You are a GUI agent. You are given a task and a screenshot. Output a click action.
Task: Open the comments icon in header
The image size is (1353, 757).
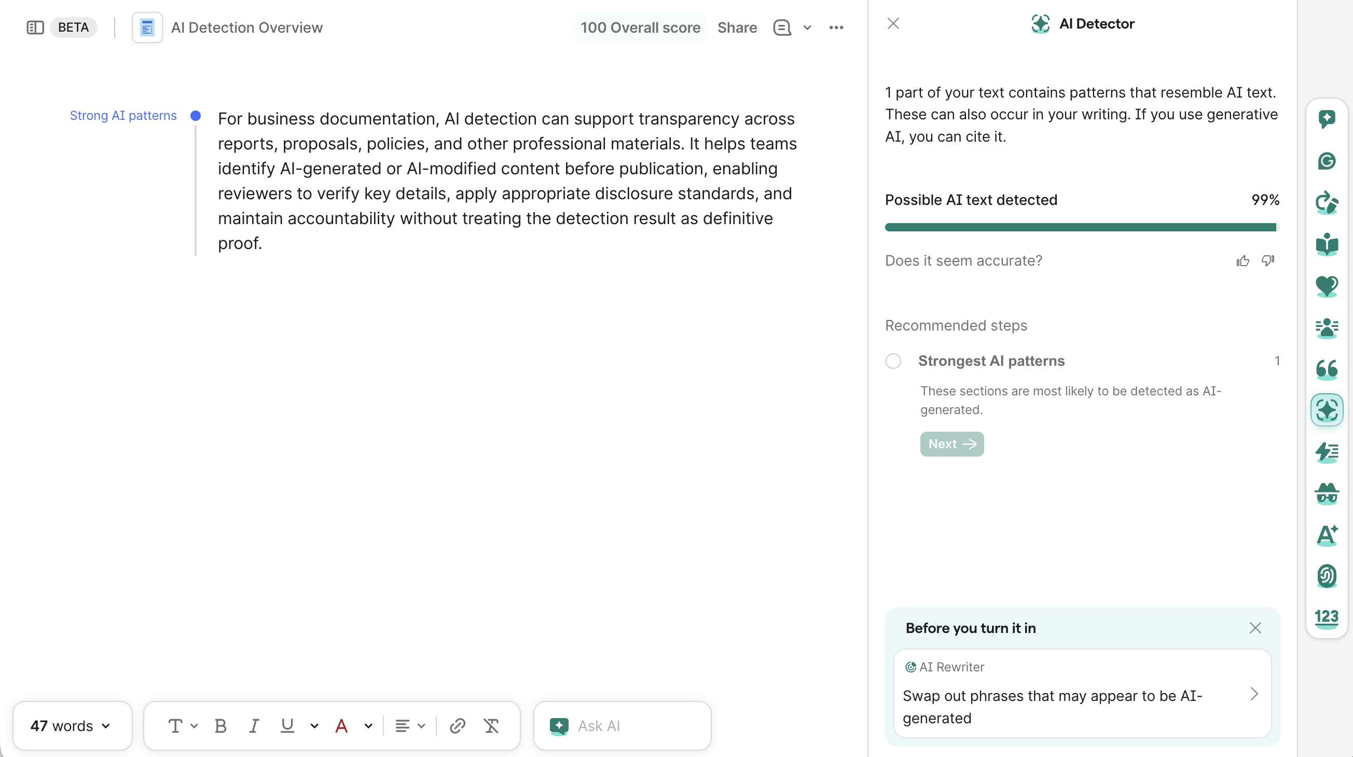pos(782,27)
